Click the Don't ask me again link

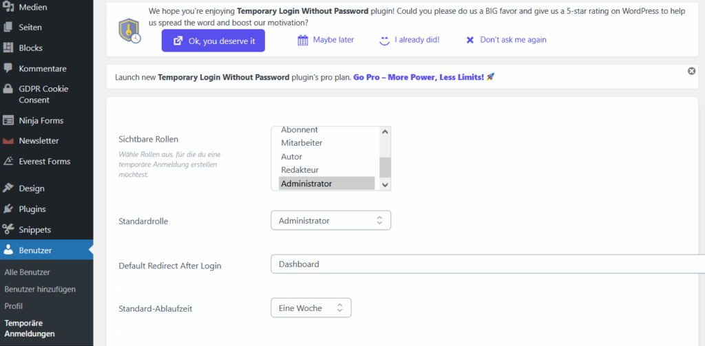(506, 39)
